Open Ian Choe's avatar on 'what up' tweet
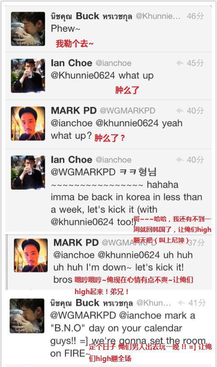Viewport: 217px width, 367px height. coord(28,75)
